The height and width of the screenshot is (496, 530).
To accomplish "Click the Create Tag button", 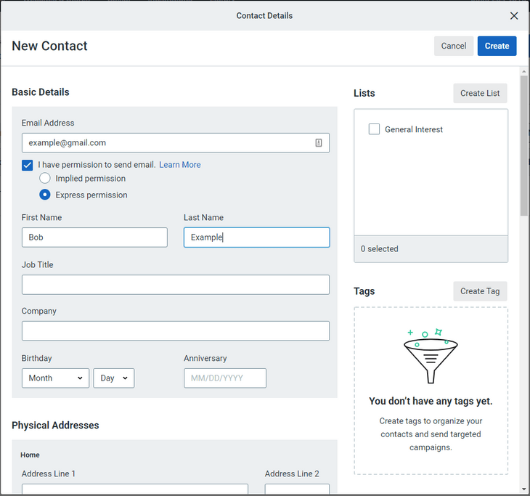I will pyautogui.click(x=480, y=291).
